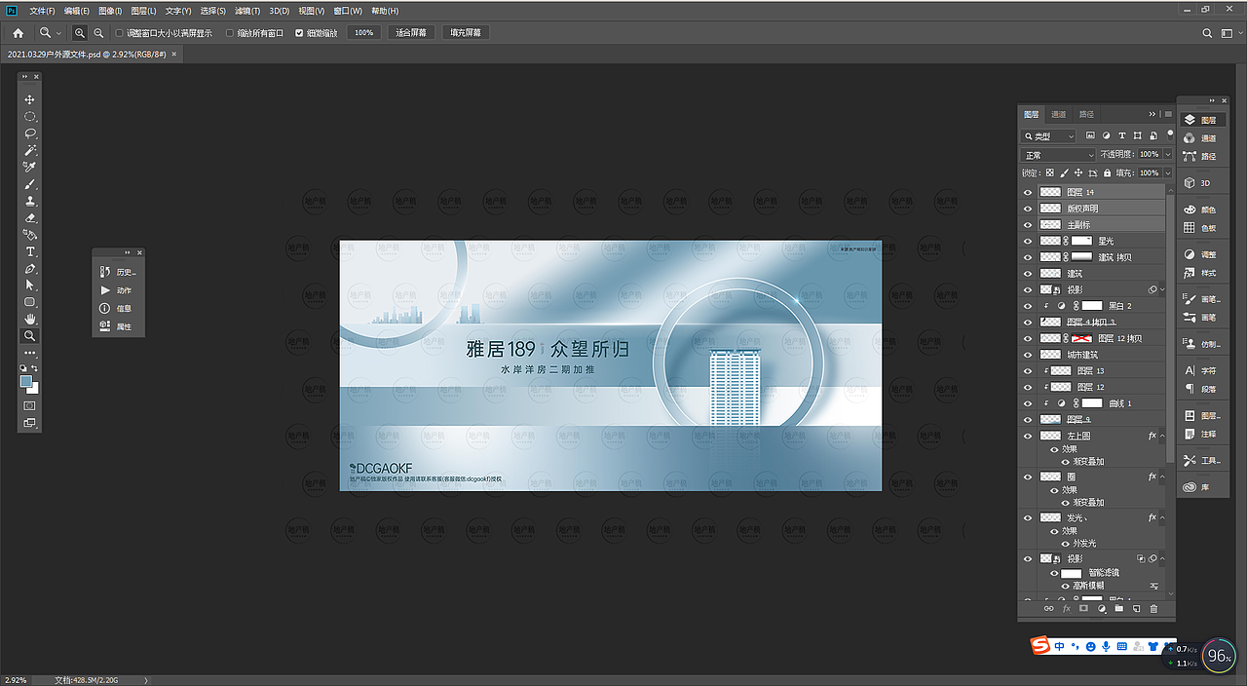Lock all with the padlock icon
Viewport: 1247px width, 686px height.
[x=1107, y=172]
